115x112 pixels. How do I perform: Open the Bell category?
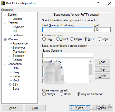coord(15,31)
